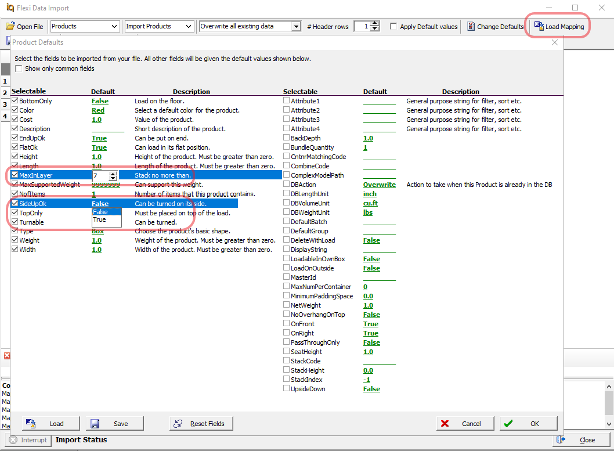Click the Interrupt button
614x451 pixels.
[28, 440]
